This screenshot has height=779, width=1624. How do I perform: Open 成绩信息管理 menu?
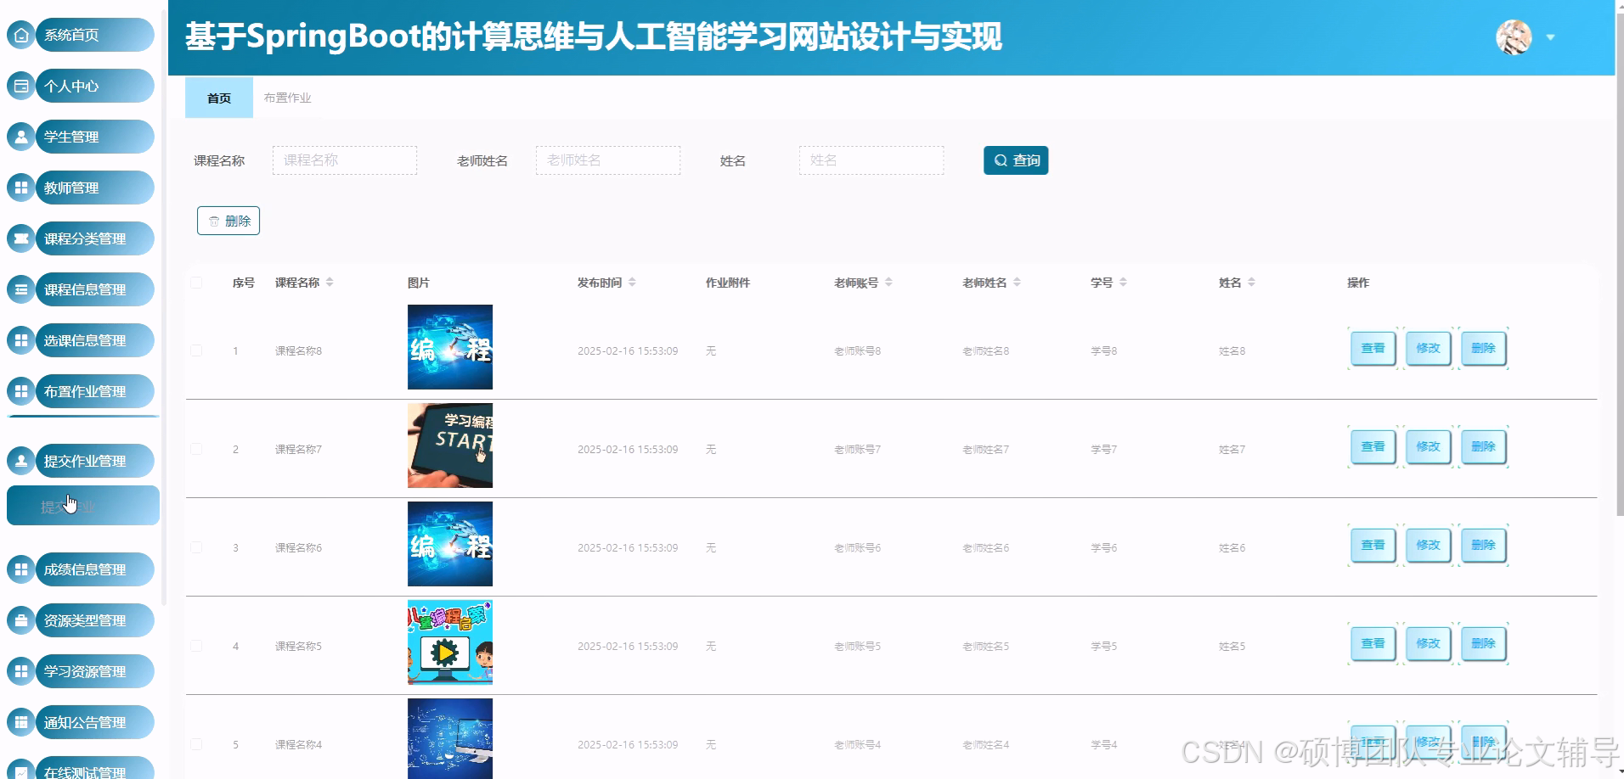click(94, 569)
